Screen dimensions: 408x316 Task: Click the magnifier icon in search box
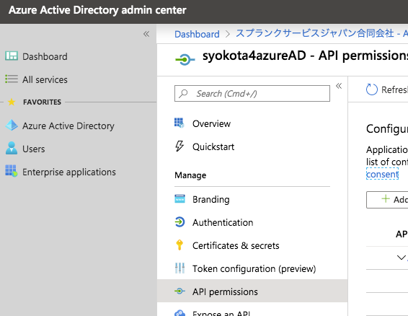pyautogui.click(x=183, y=93)
